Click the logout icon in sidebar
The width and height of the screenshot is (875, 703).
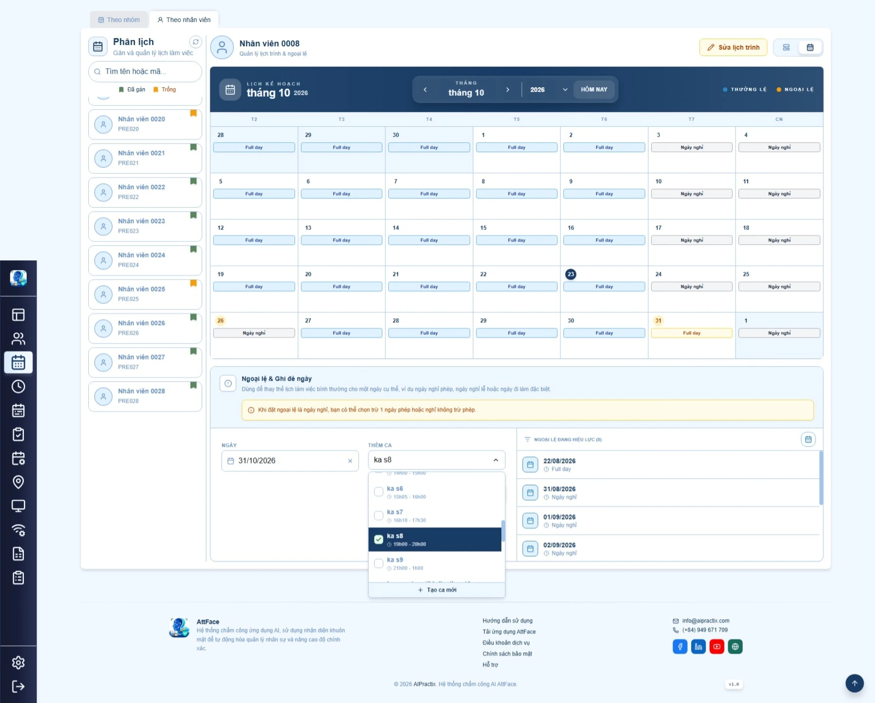click(x=18, y=686)
